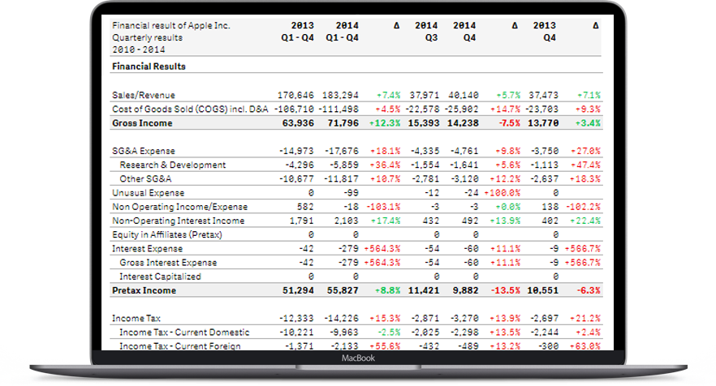Click Pretax Income value 55,827

click(343, 290)
